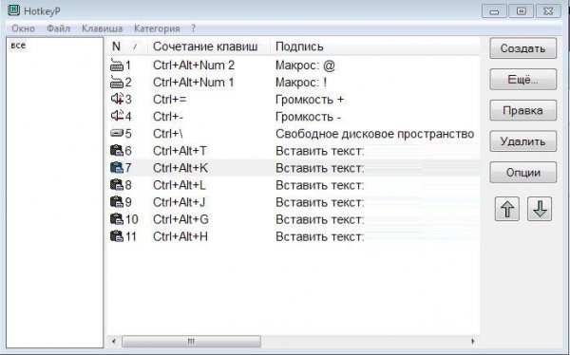This screenshot has height=355, width=570.
Task: Move hotkey down with the down arrow button
Action: coord(540,209)
